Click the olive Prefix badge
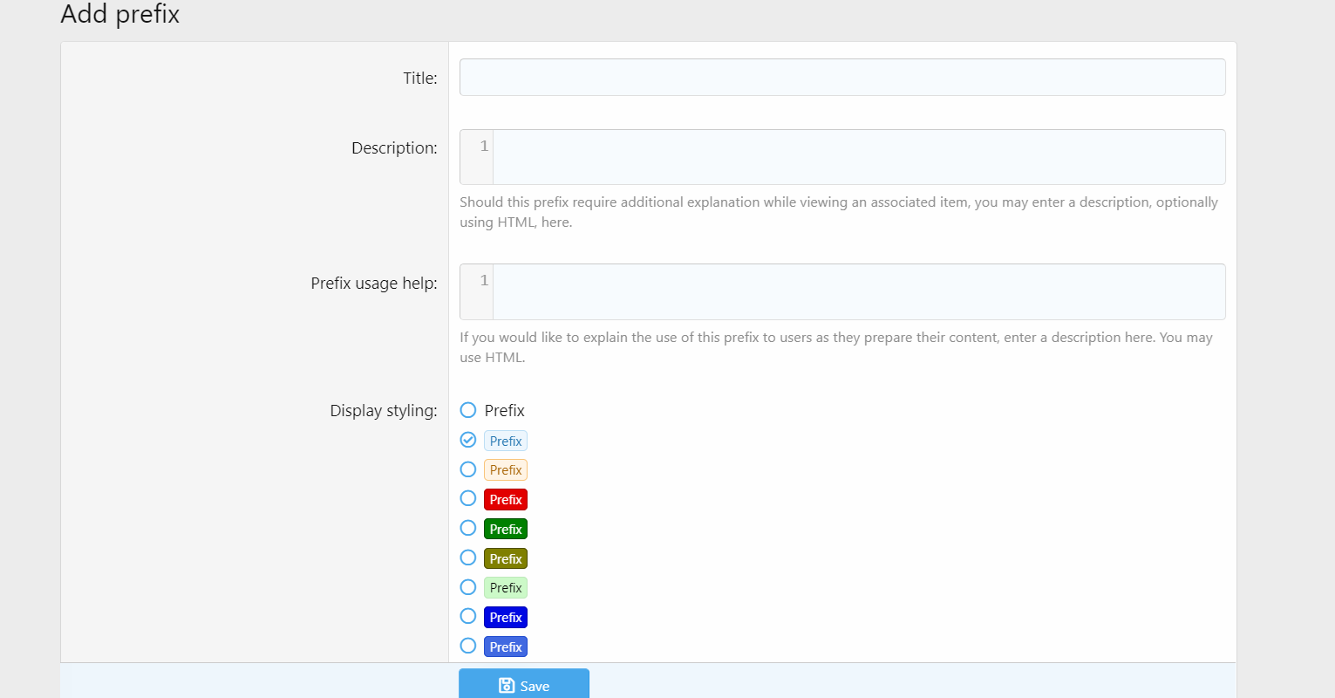The height and width of the screenshot is (698, 1335). (506, 558)
